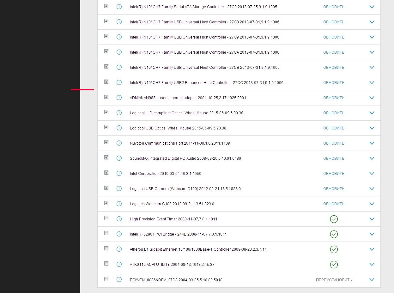The width and height of the screenshot is (394, 293).
Task: Open info for High Precision Event Timer
Action: click(x=119, y=219)
